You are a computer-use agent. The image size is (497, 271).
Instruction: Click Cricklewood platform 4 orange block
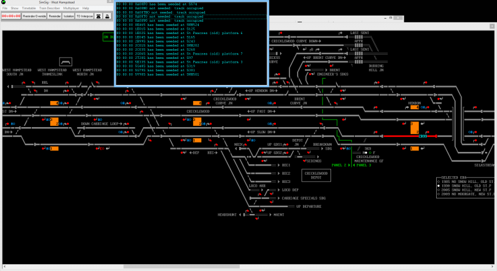197,103
